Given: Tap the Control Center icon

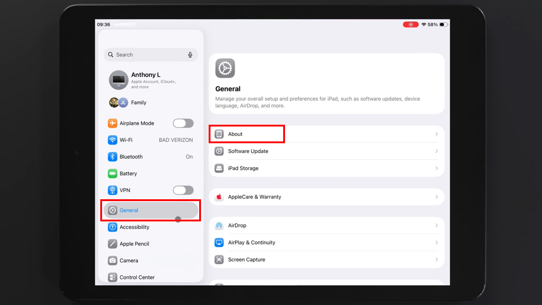Looking at the screenshot, I should [112, 277].
